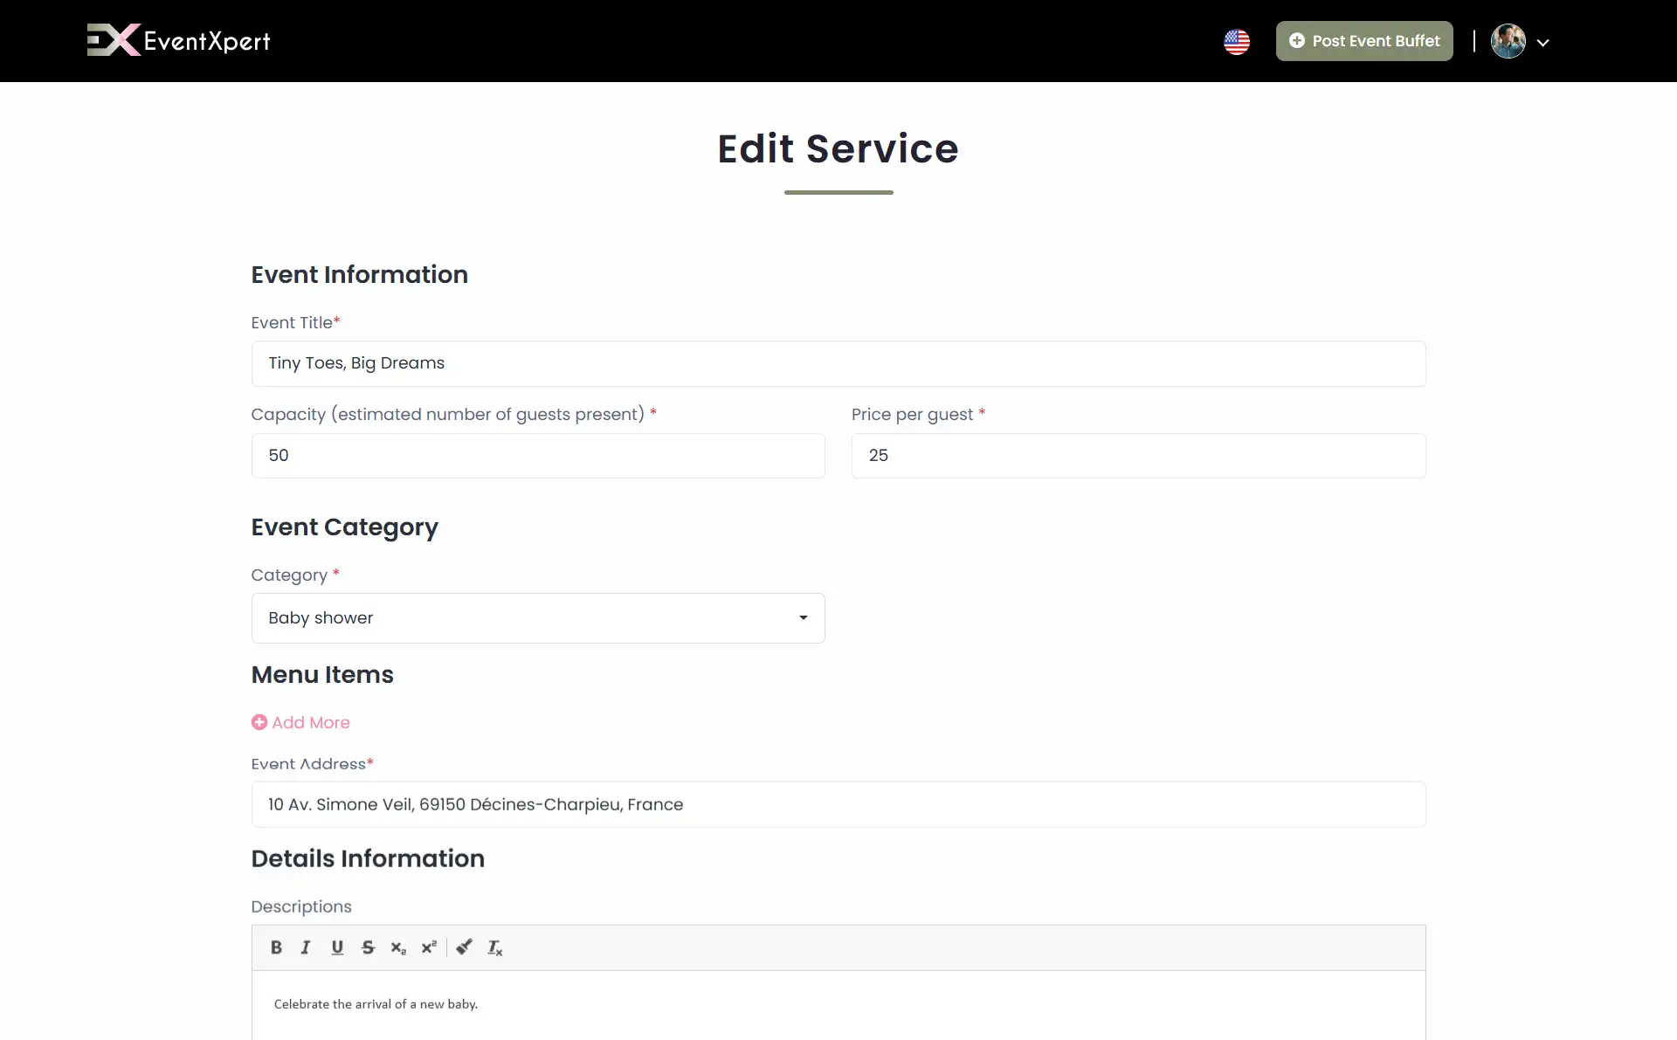Click the plus icon beside Add More
The height and width of the screenshot is (1040, 1677).
pos(259,722)
